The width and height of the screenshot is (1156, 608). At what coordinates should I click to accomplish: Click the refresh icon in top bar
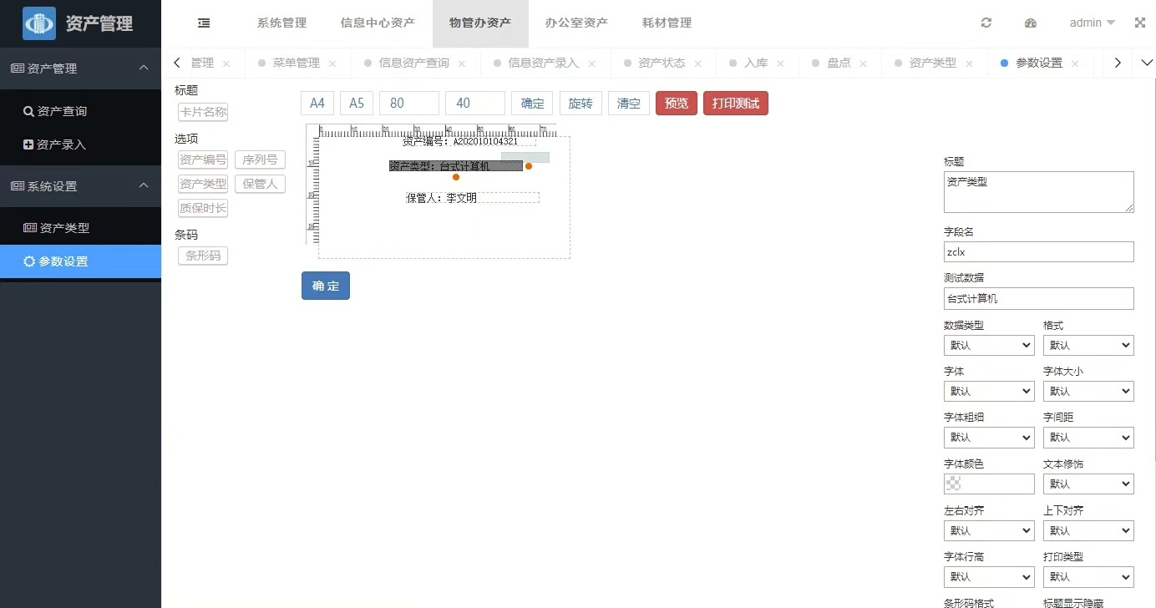(986, 23)
